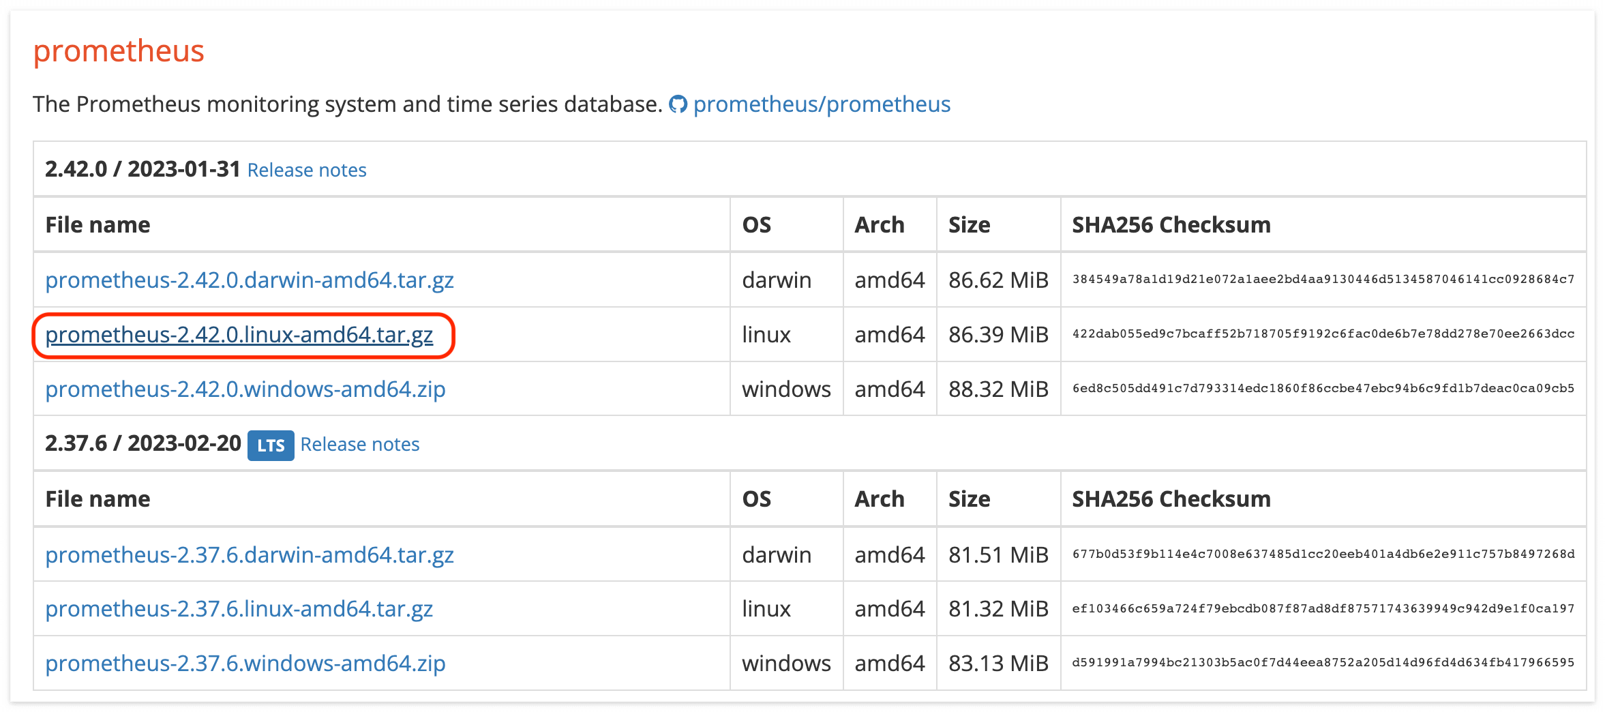Open the prometheus/prometheus repository link

coord(822,104)
